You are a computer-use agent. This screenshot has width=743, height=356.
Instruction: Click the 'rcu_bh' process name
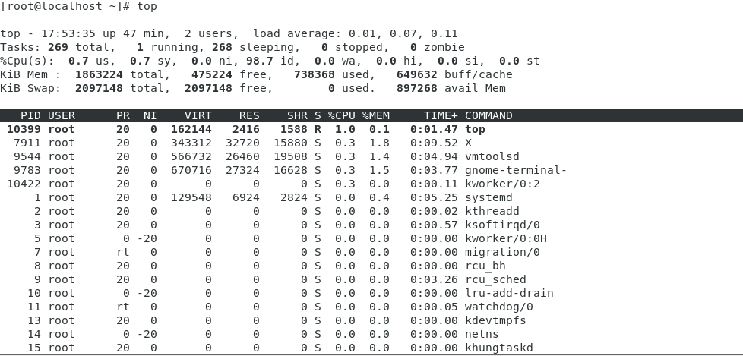[x=485, y=266]
